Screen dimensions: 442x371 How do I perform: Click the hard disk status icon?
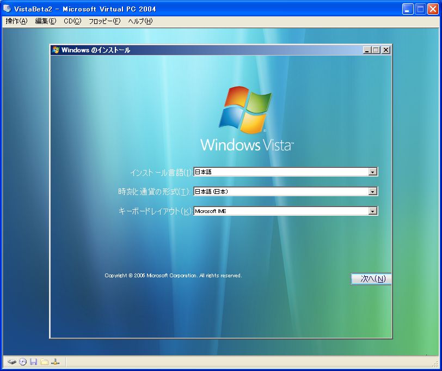[12, 362]
